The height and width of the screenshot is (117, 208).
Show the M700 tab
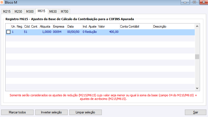[x=64, y=12]
